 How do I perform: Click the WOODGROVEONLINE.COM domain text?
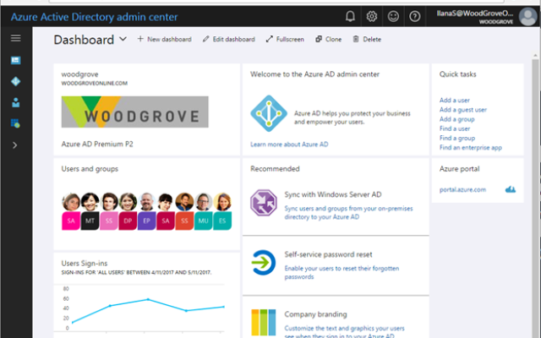(94, 83)
